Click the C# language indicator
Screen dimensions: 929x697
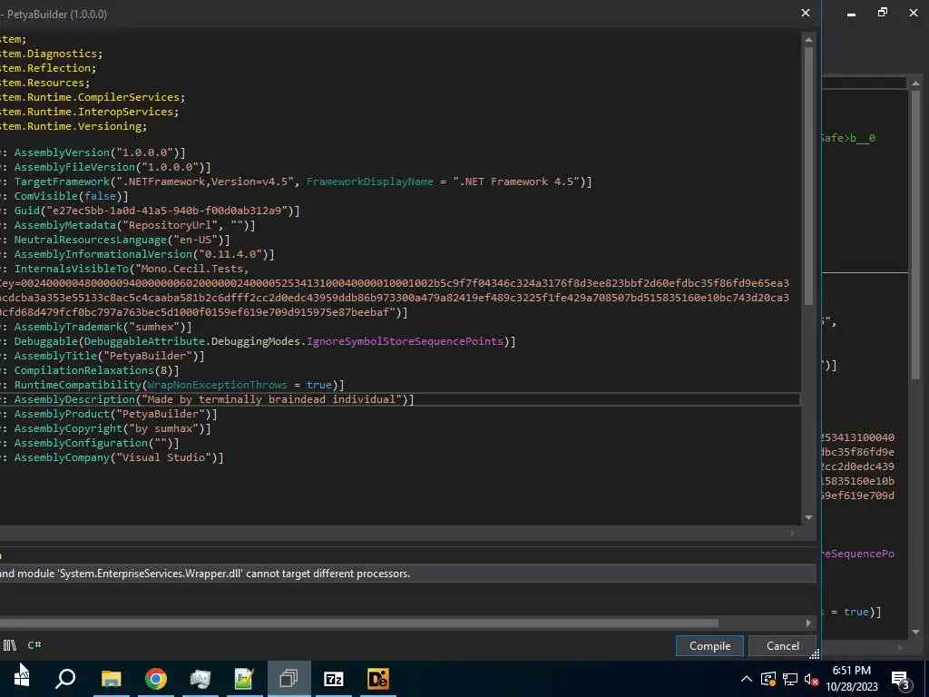click(34, 645)
